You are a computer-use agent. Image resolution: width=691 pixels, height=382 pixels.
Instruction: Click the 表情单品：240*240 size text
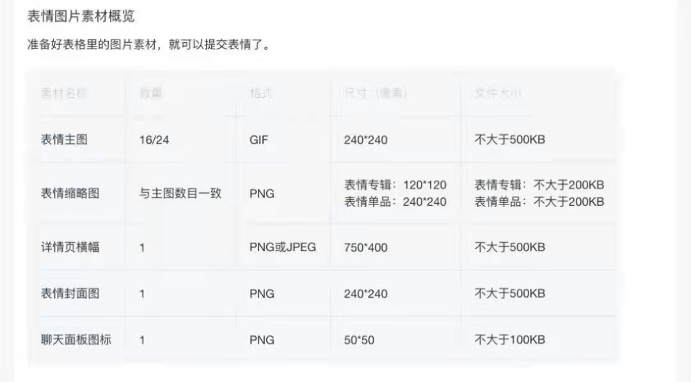pos(395,202)
